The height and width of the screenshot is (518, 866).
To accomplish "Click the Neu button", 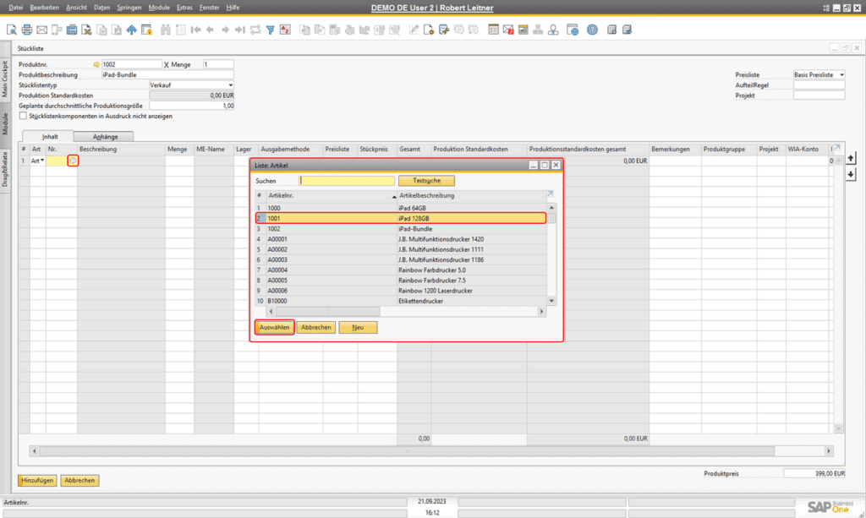I will coord(358,327).
